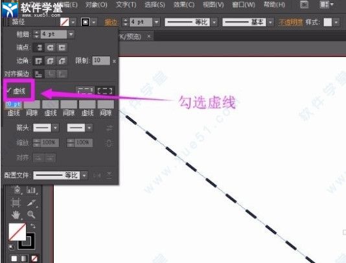Click the 描边 stroke link
This screenshot has height=263, width=346.
point(111,22)
